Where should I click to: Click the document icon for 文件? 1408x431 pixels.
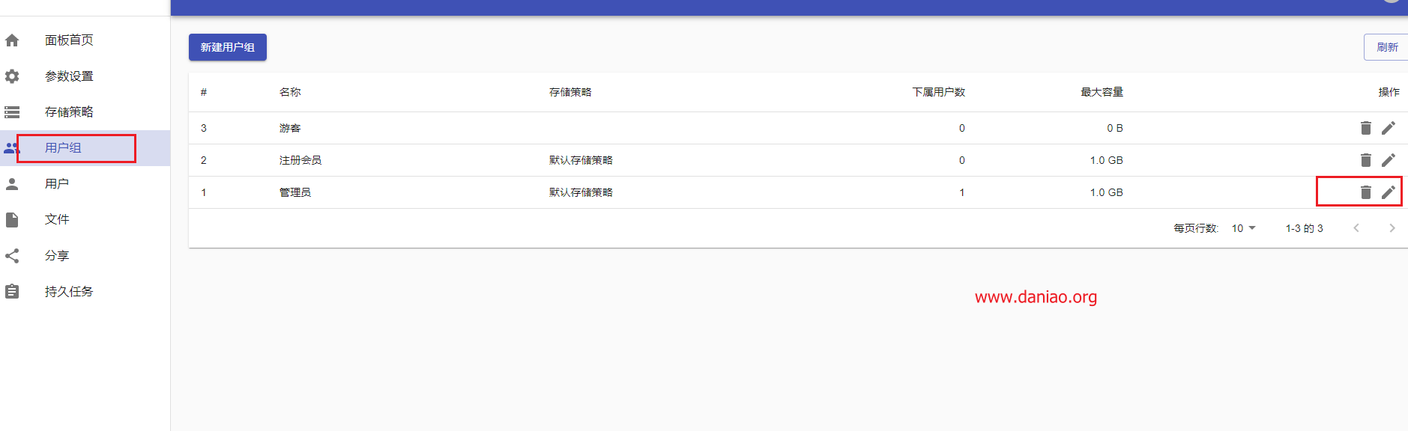pos(12,220)
